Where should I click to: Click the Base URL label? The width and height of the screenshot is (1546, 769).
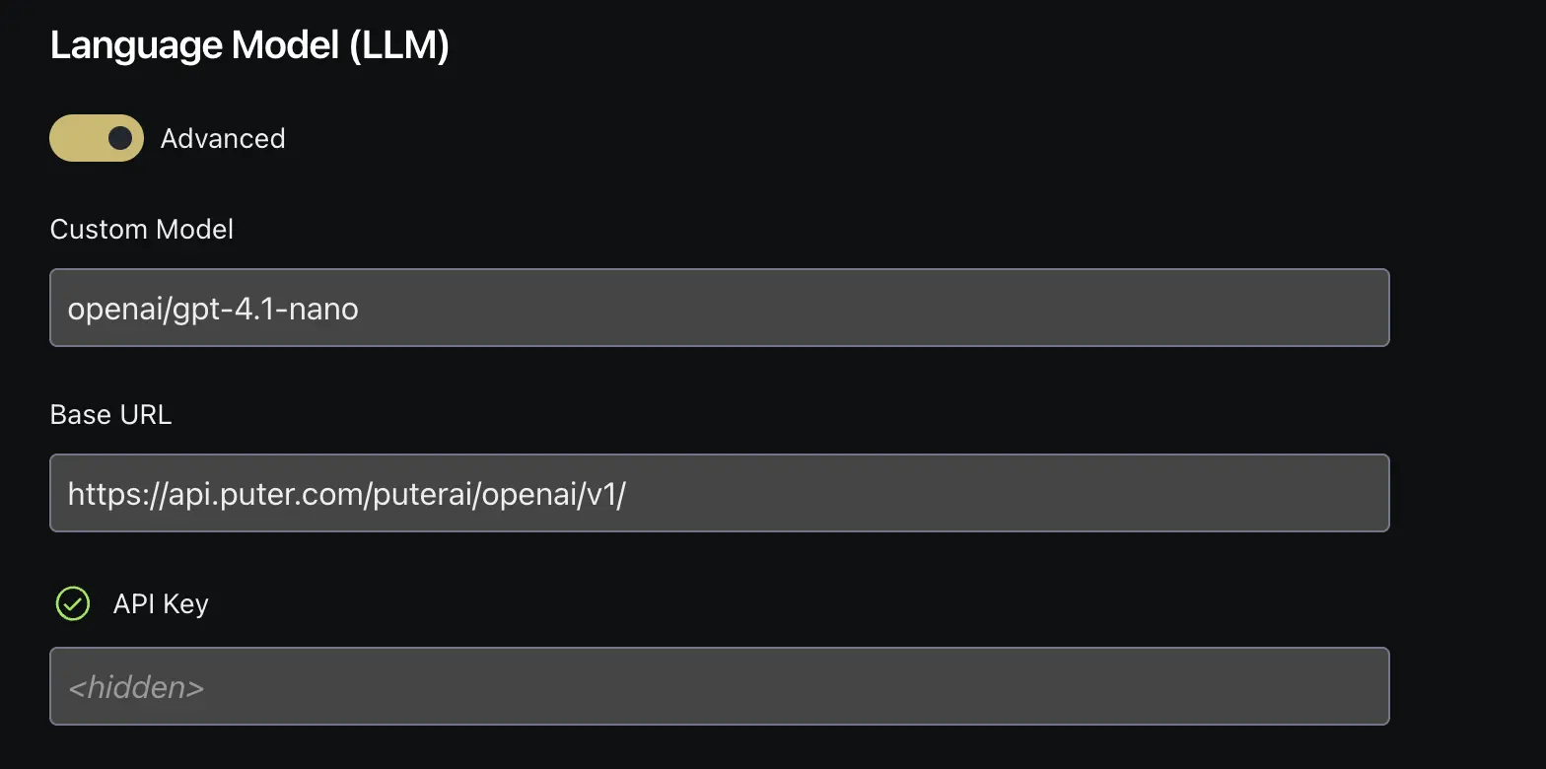tap(110, 414)
